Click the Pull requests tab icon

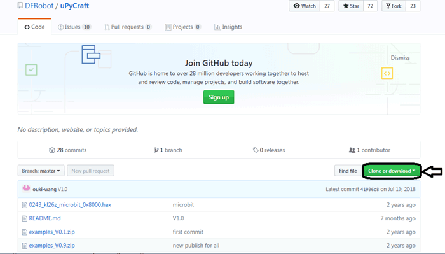click(x=107, y=27)
